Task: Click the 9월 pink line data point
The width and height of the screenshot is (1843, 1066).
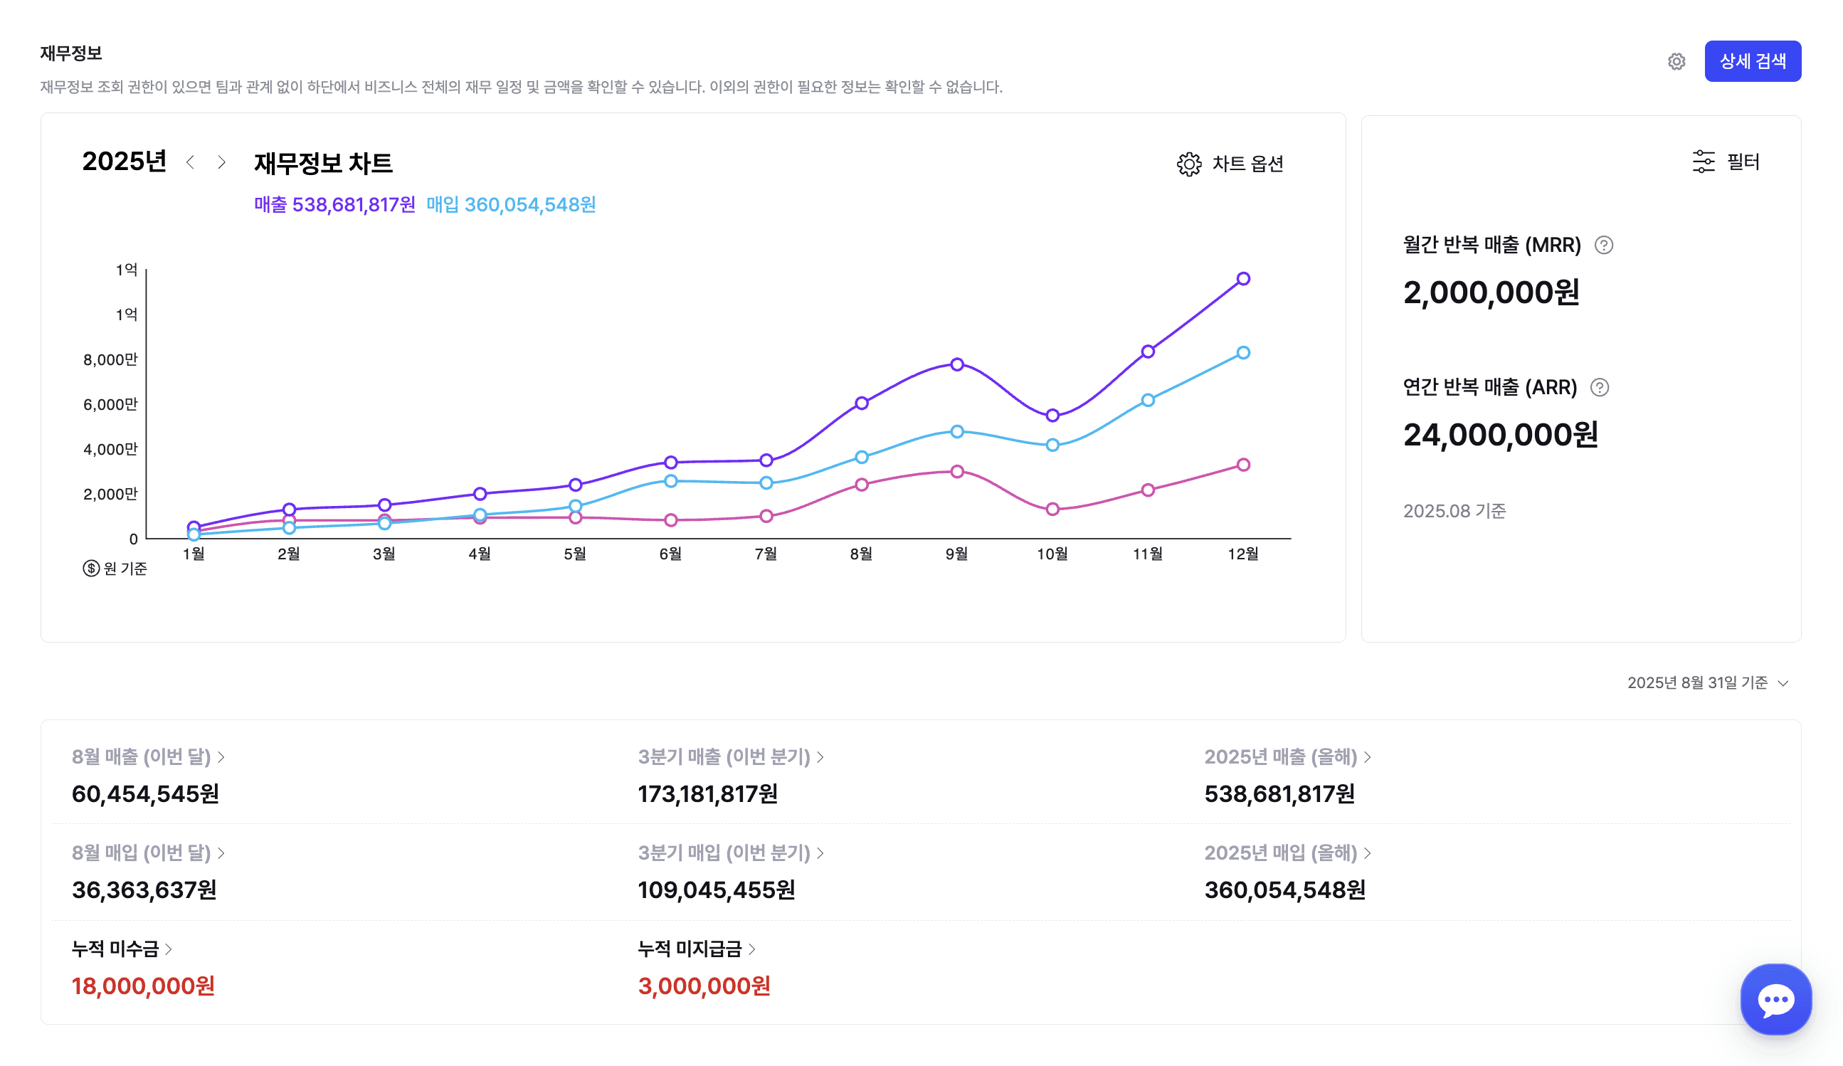Action: tap(956, 472)
